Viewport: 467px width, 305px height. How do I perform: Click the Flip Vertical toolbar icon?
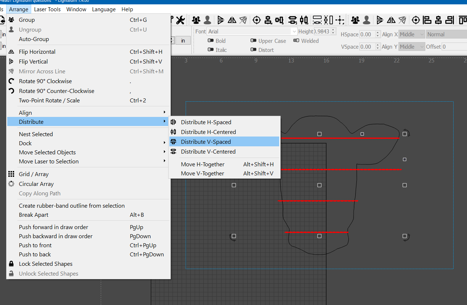coord(220,20)
